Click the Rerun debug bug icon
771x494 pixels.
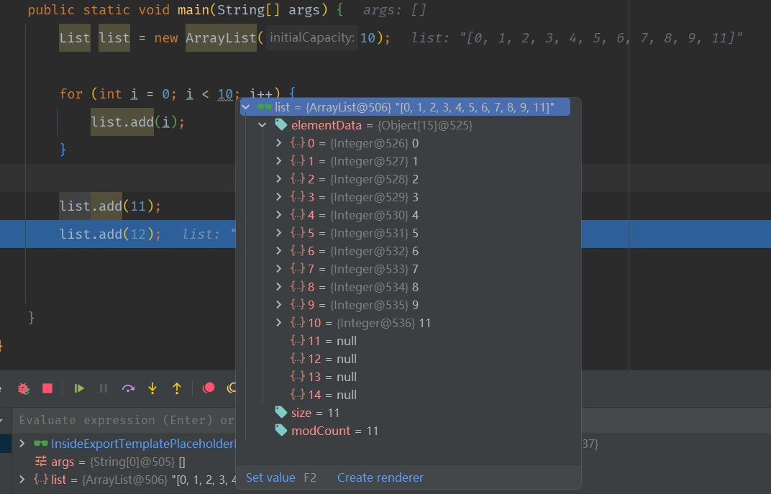click(23, 388)
